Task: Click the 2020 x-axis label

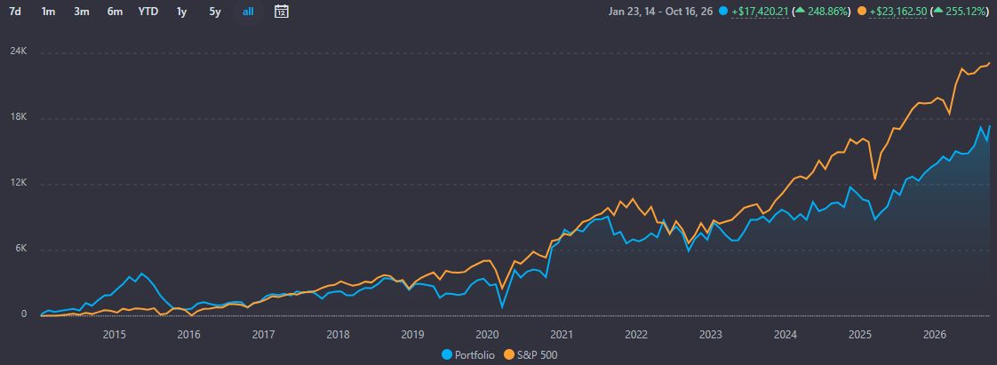Action: (x=487, y=335)
